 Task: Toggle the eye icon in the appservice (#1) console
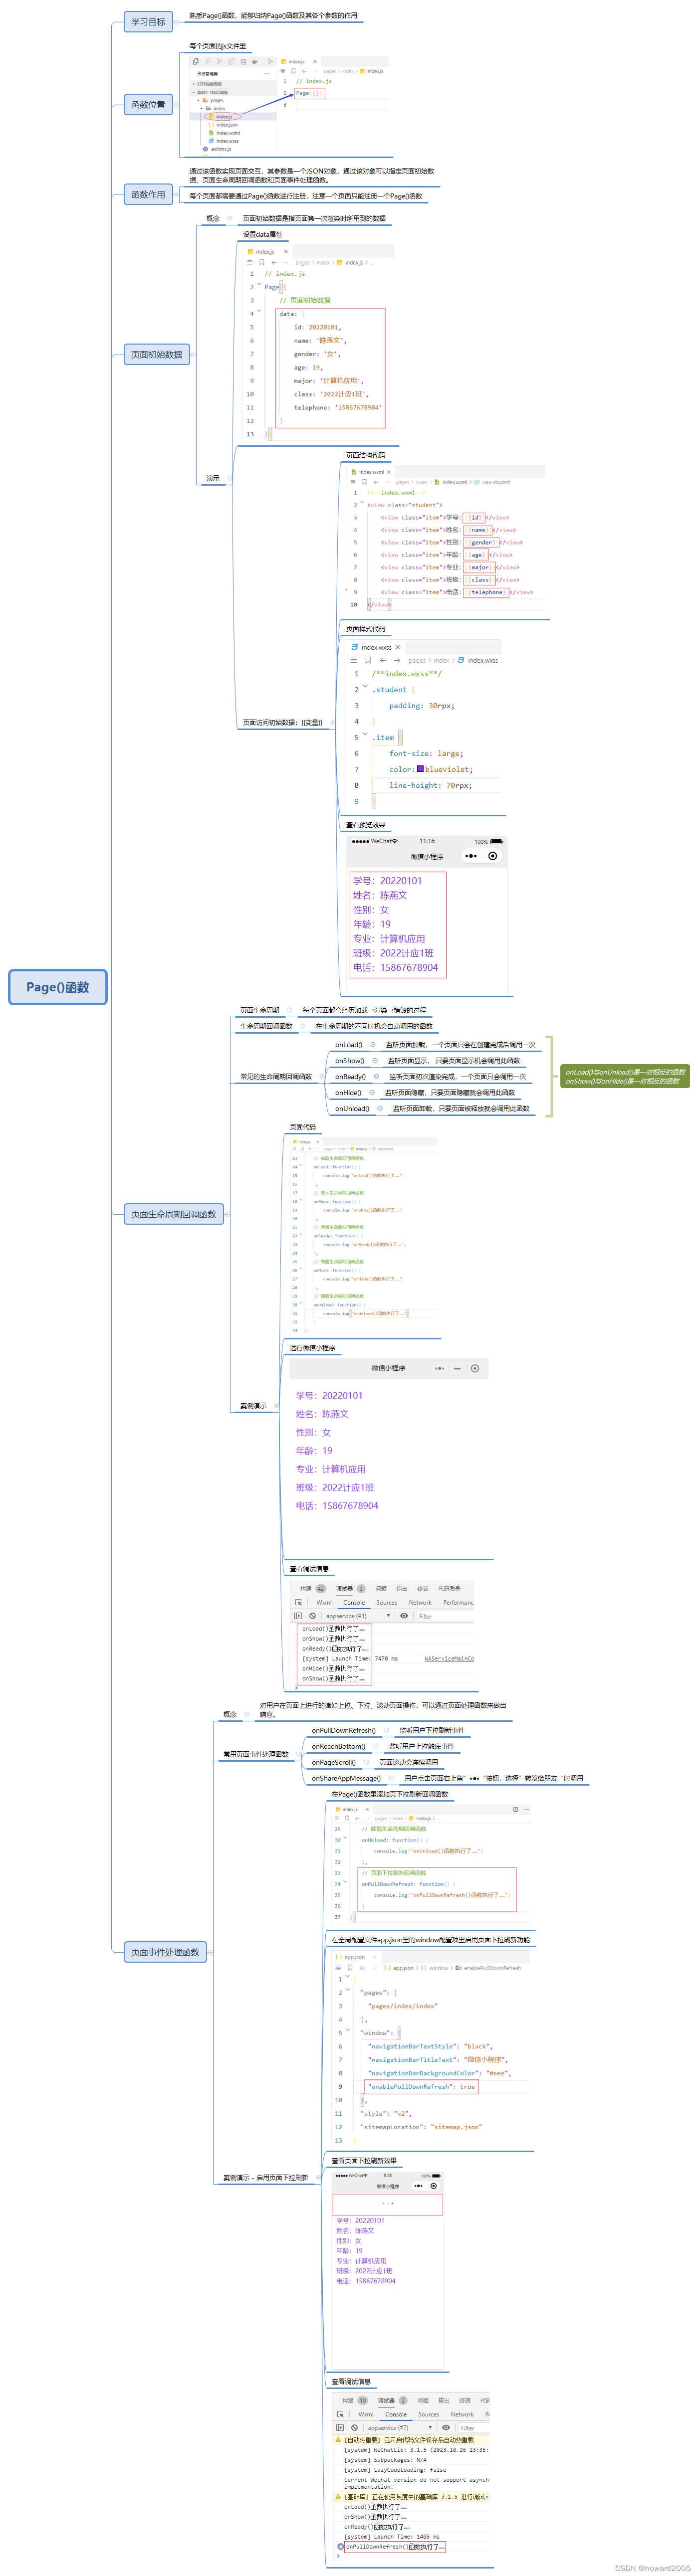tap(404, 1616)
